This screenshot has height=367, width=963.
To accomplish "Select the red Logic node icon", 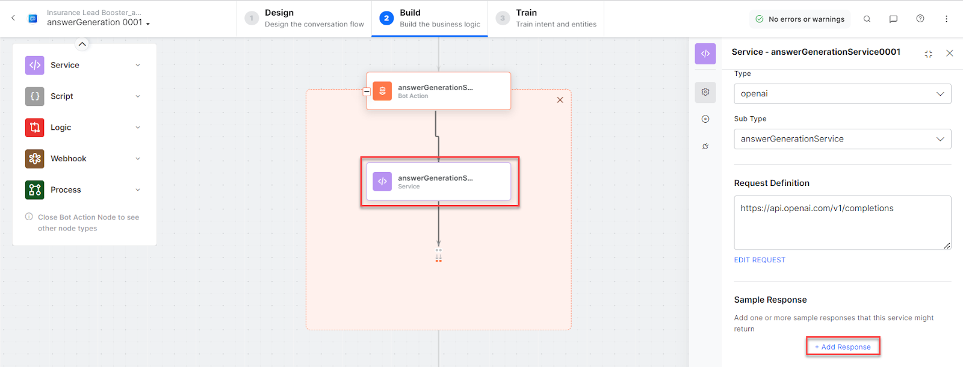I will point(35,128).
